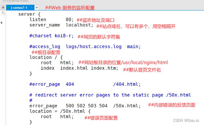Click the 'location = /50x.html {' line
Screen dimensions: 204x125
point(60,111)
